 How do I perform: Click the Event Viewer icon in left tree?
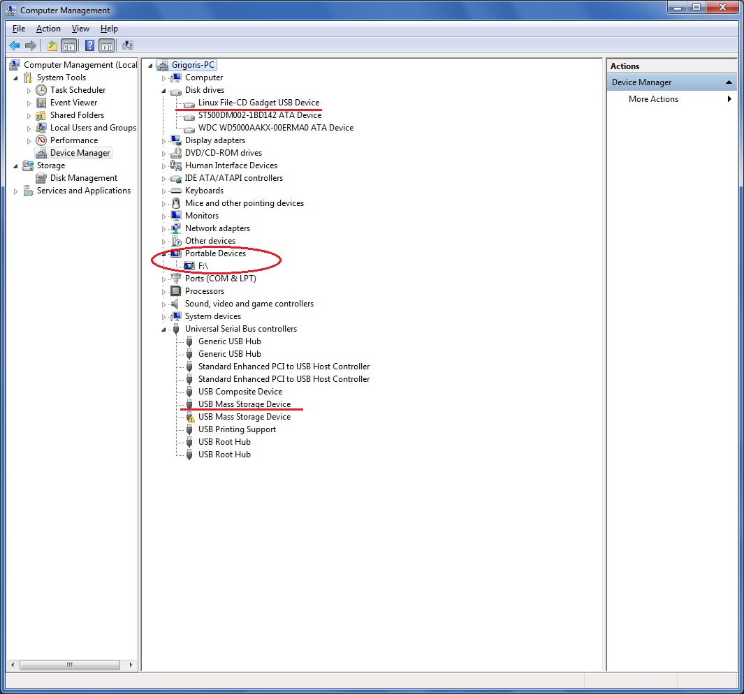click(41, 103)
